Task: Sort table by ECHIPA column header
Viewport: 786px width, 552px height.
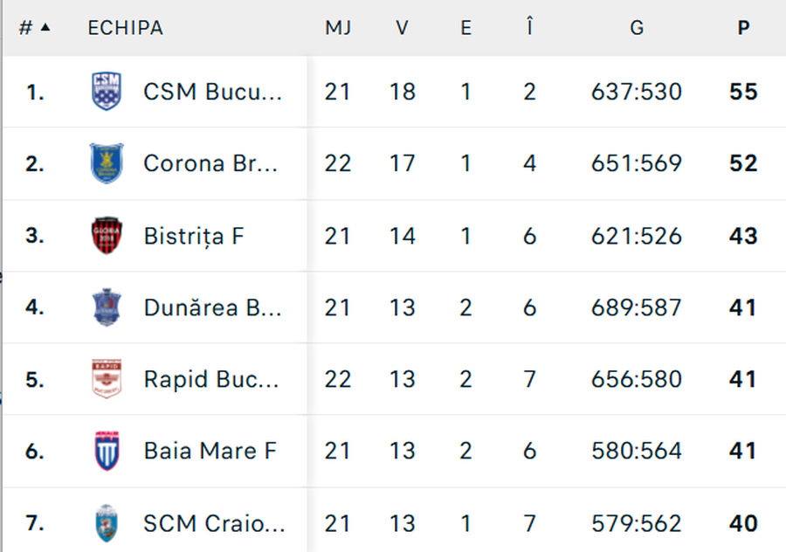Action: 125,28
